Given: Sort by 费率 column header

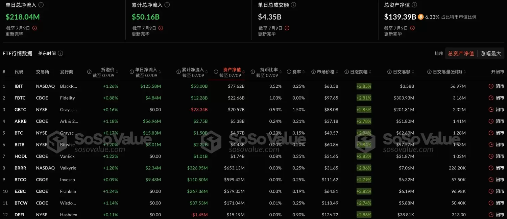Looking at the screenshot, I should pyautogui.click(x=296, y=72).
